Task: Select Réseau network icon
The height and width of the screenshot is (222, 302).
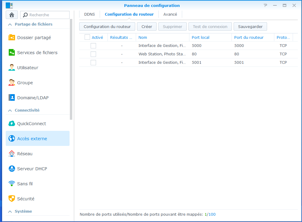Action: pos(12,154)
